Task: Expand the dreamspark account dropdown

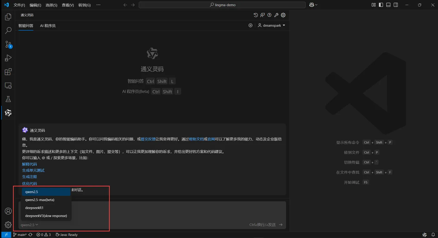Action: click(272, 25)
